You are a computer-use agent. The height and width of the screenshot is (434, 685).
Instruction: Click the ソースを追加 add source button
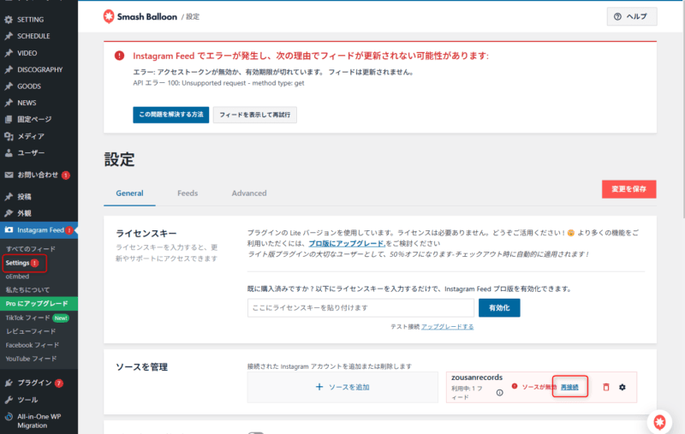[343, 387]
